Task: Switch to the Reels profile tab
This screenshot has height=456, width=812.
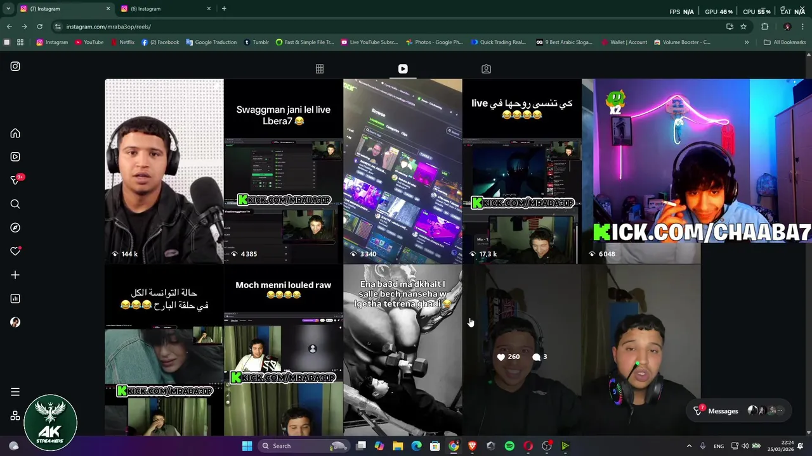Action: click(x=403, y=69)
